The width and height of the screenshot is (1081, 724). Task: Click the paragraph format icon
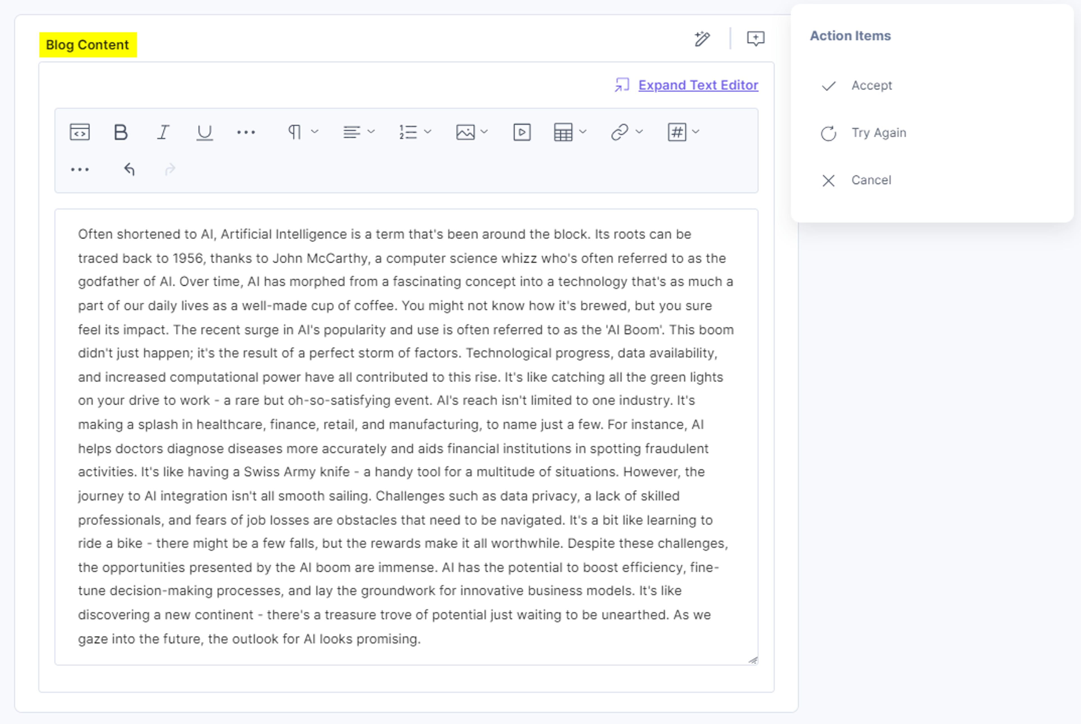294,132
